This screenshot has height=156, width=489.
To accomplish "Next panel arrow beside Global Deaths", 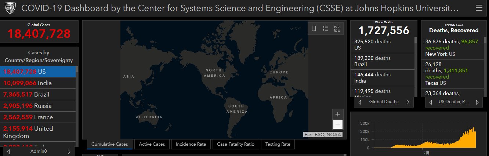I will [x=407, y=102].
